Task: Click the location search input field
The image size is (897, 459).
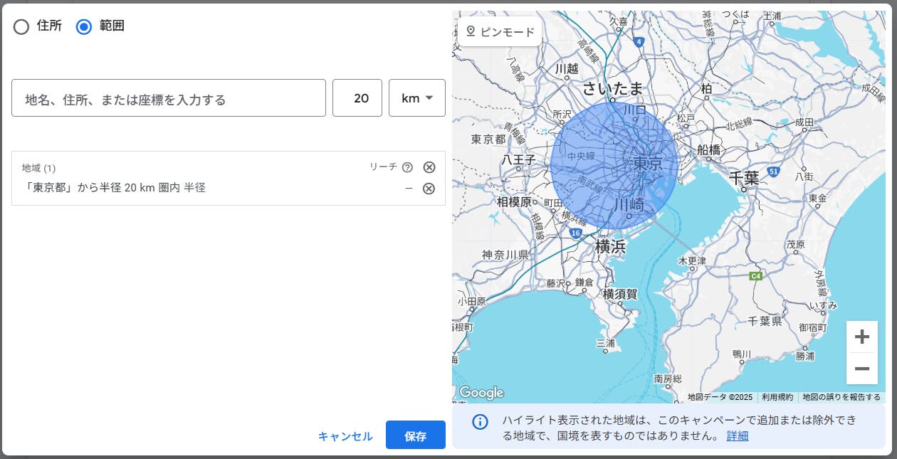Action: coord(169,98)
